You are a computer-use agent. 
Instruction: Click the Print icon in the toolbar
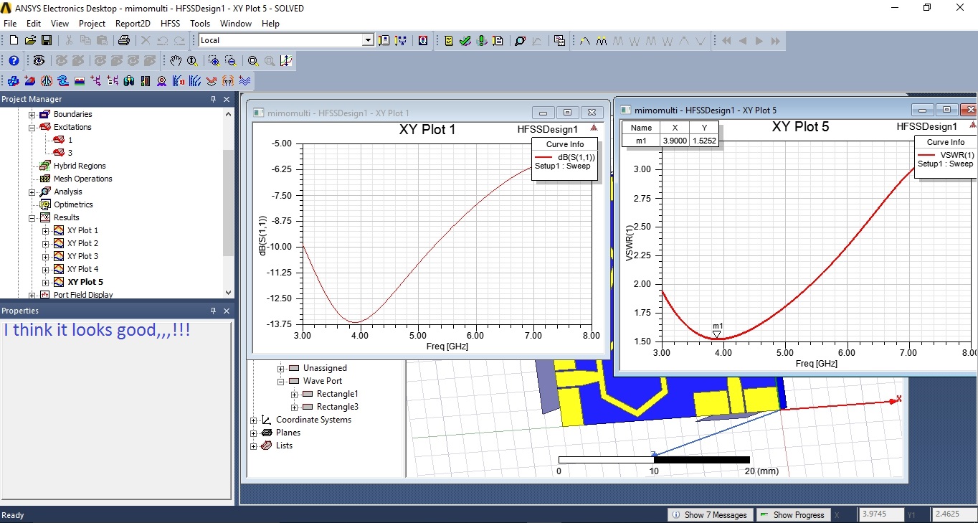click(x=123, y=41)
